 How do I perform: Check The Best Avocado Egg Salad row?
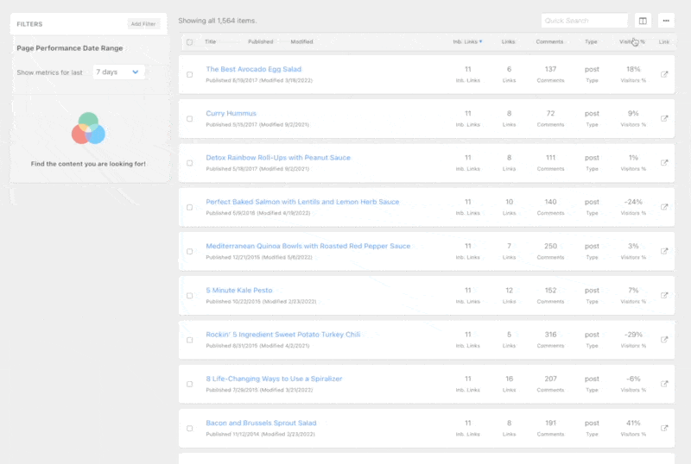click(189, 75)
